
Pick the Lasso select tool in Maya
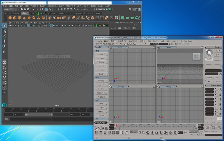[4, 31]
